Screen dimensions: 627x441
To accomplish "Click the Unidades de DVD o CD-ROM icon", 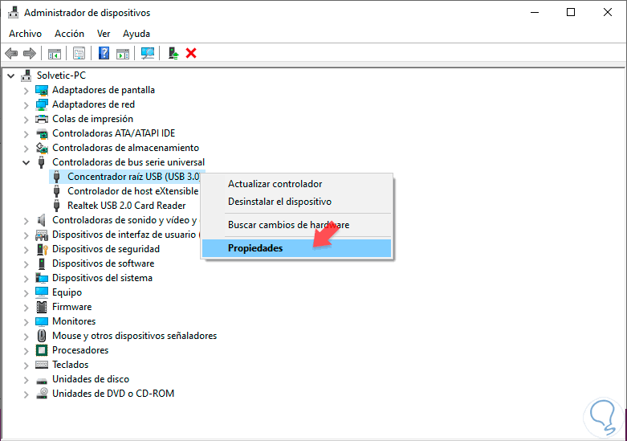I will coord(42,394).
